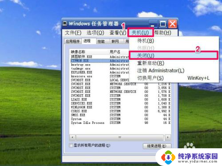Select SVCHOST.EXE row using 1,576 K
222x166 pixels.
[120, 92]
